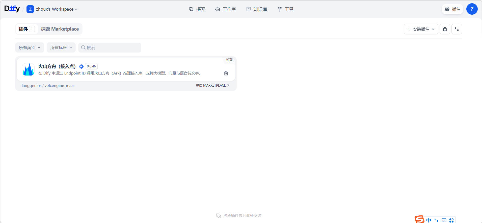Viewport: 482px width, 223px height.
Task: Open the plugin debug bug icon
Action: [445, 29]
